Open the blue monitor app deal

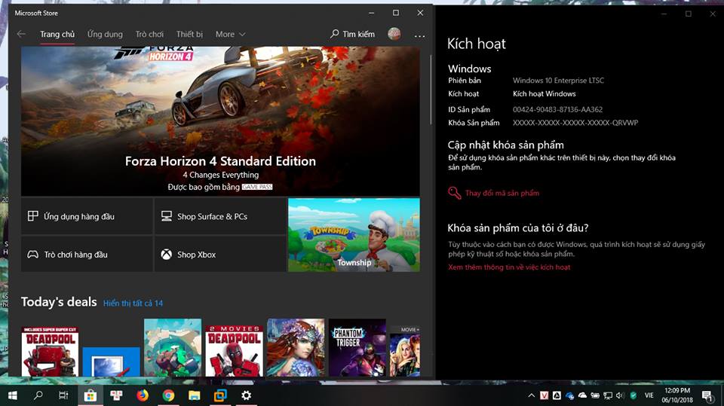112,362
